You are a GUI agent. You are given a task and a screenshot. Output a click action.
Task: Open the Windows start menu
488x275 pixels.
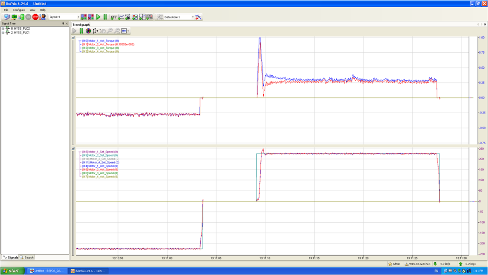(x=12, y=271)
